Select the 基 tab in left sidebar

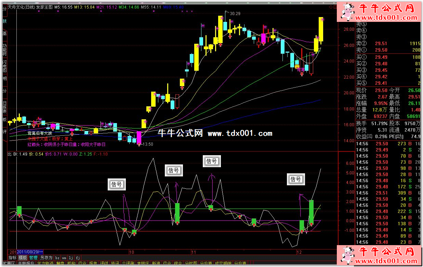pyautogui.click(x=4, y=33)
